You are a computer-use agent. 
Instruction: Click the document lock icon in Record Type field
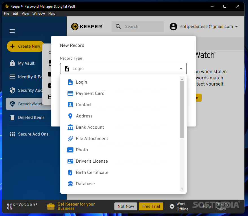click(67, 69)
